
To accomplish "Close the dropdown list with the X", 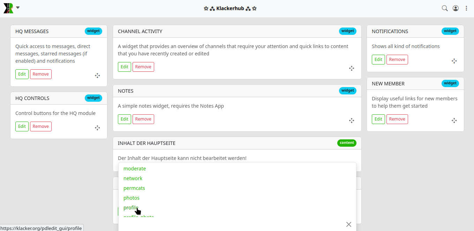I will click(x=349, y=224).
